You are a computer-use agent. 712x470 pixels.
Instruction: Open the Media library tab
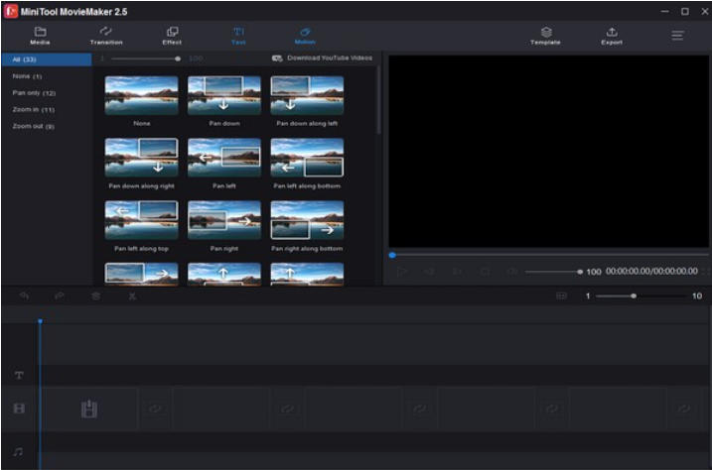click(40, 36)
